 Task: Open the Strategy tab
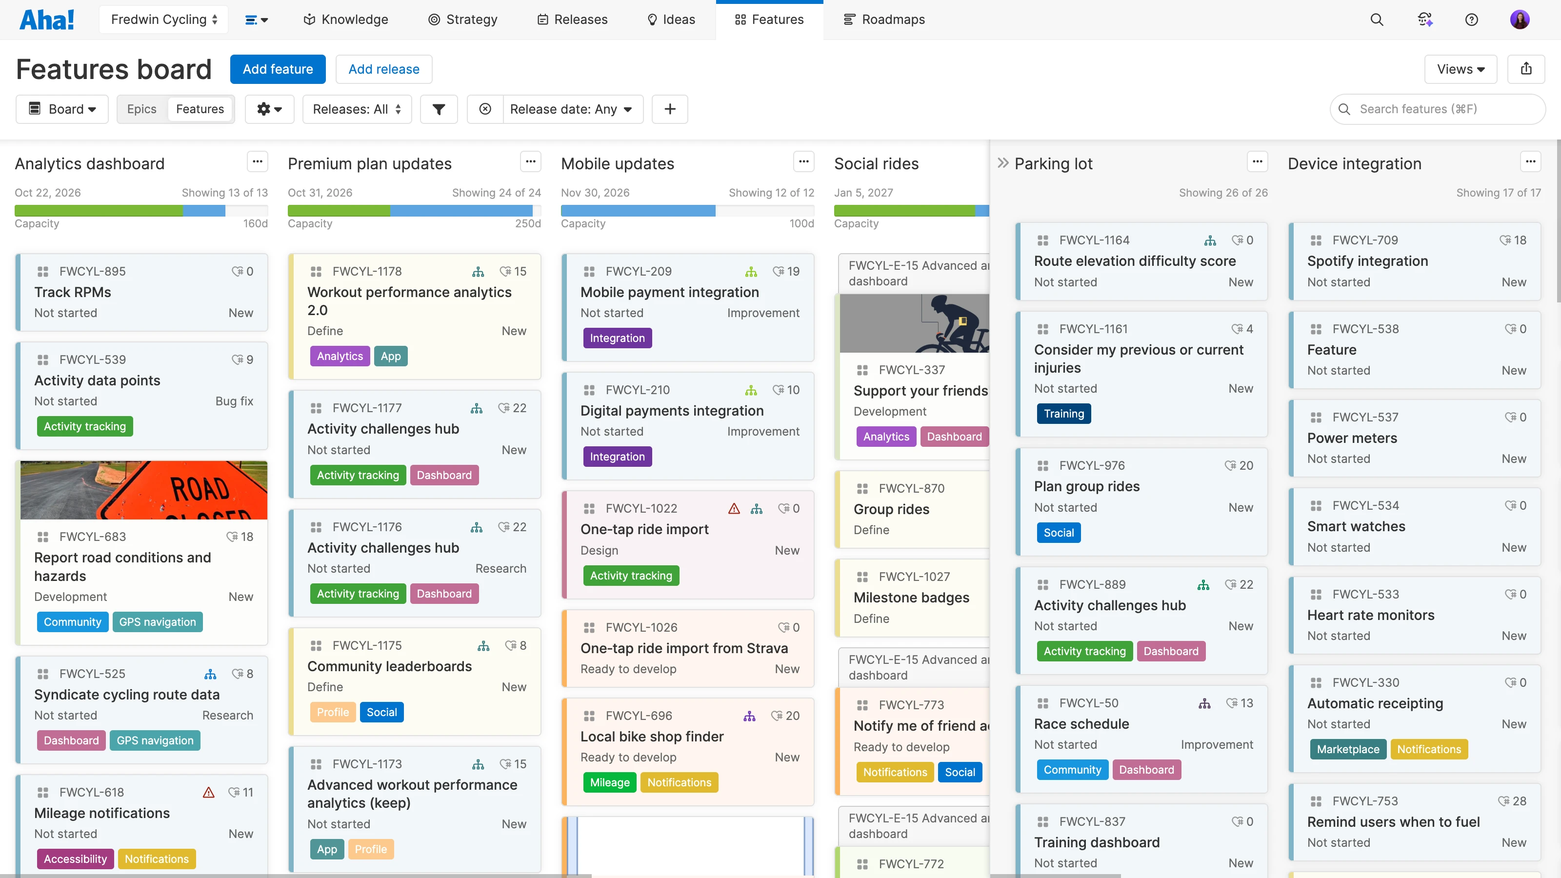(x=463, y=20)
